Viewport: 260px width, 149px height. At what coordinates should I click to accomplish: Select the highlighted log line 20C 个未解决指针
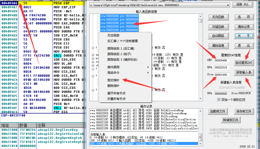tap(144, 143)
